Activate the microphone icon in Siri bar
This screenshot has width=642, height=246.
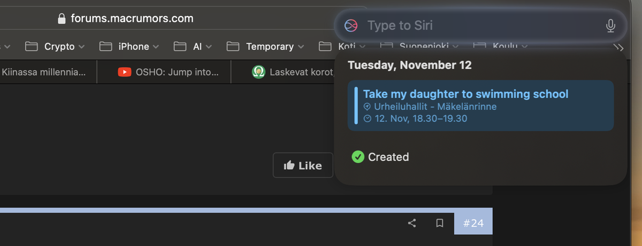click(610, 26)
